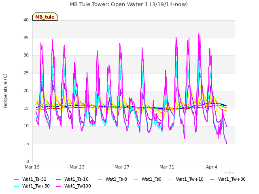Screen dimensions: 259x194
Task: Click the 25 y-axis tick label
Action: pyautogui.click(x=26, y=73)
